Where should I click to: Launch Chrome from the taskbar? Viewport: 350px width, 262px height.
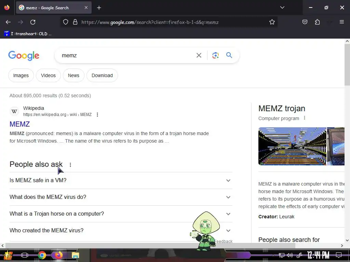click(42, 255)
